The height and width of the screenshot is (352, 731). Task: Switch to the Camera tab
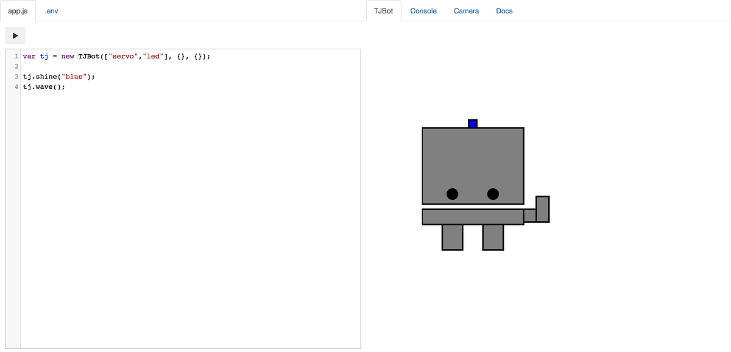[x=466, y=10]
